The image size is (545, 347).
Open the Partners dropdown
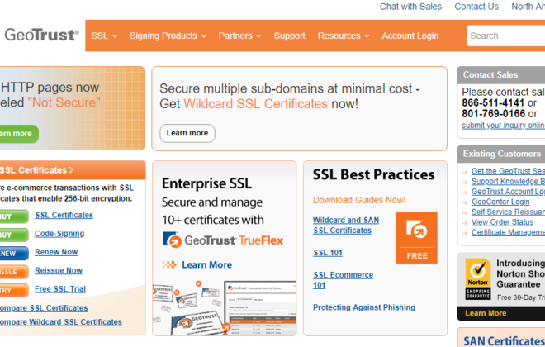point(239,36)
